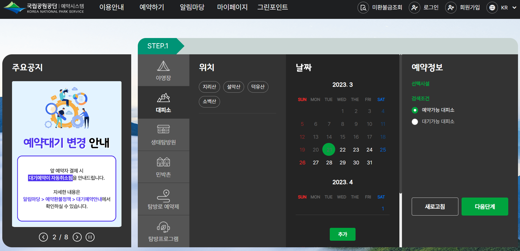Select Sunday March 26 in the calendar
The height and width of the screenshot is (251, 520).
click(x=302, y=163)
